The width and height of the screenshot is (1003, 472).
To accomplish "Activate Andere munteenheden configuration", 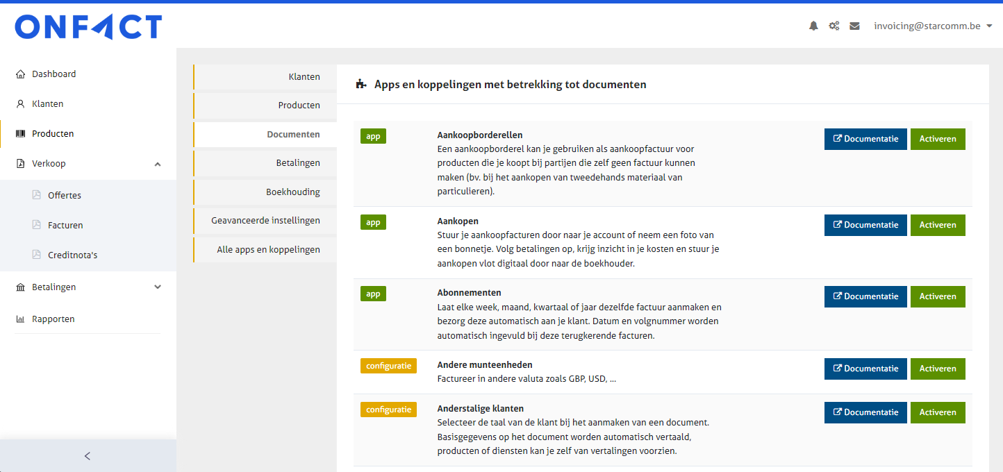I will point(937,369).
